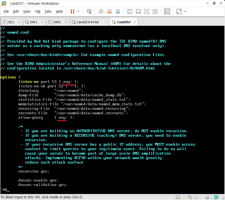
Task: Revert VM to previous snapshot
Action: coord(109,11)
